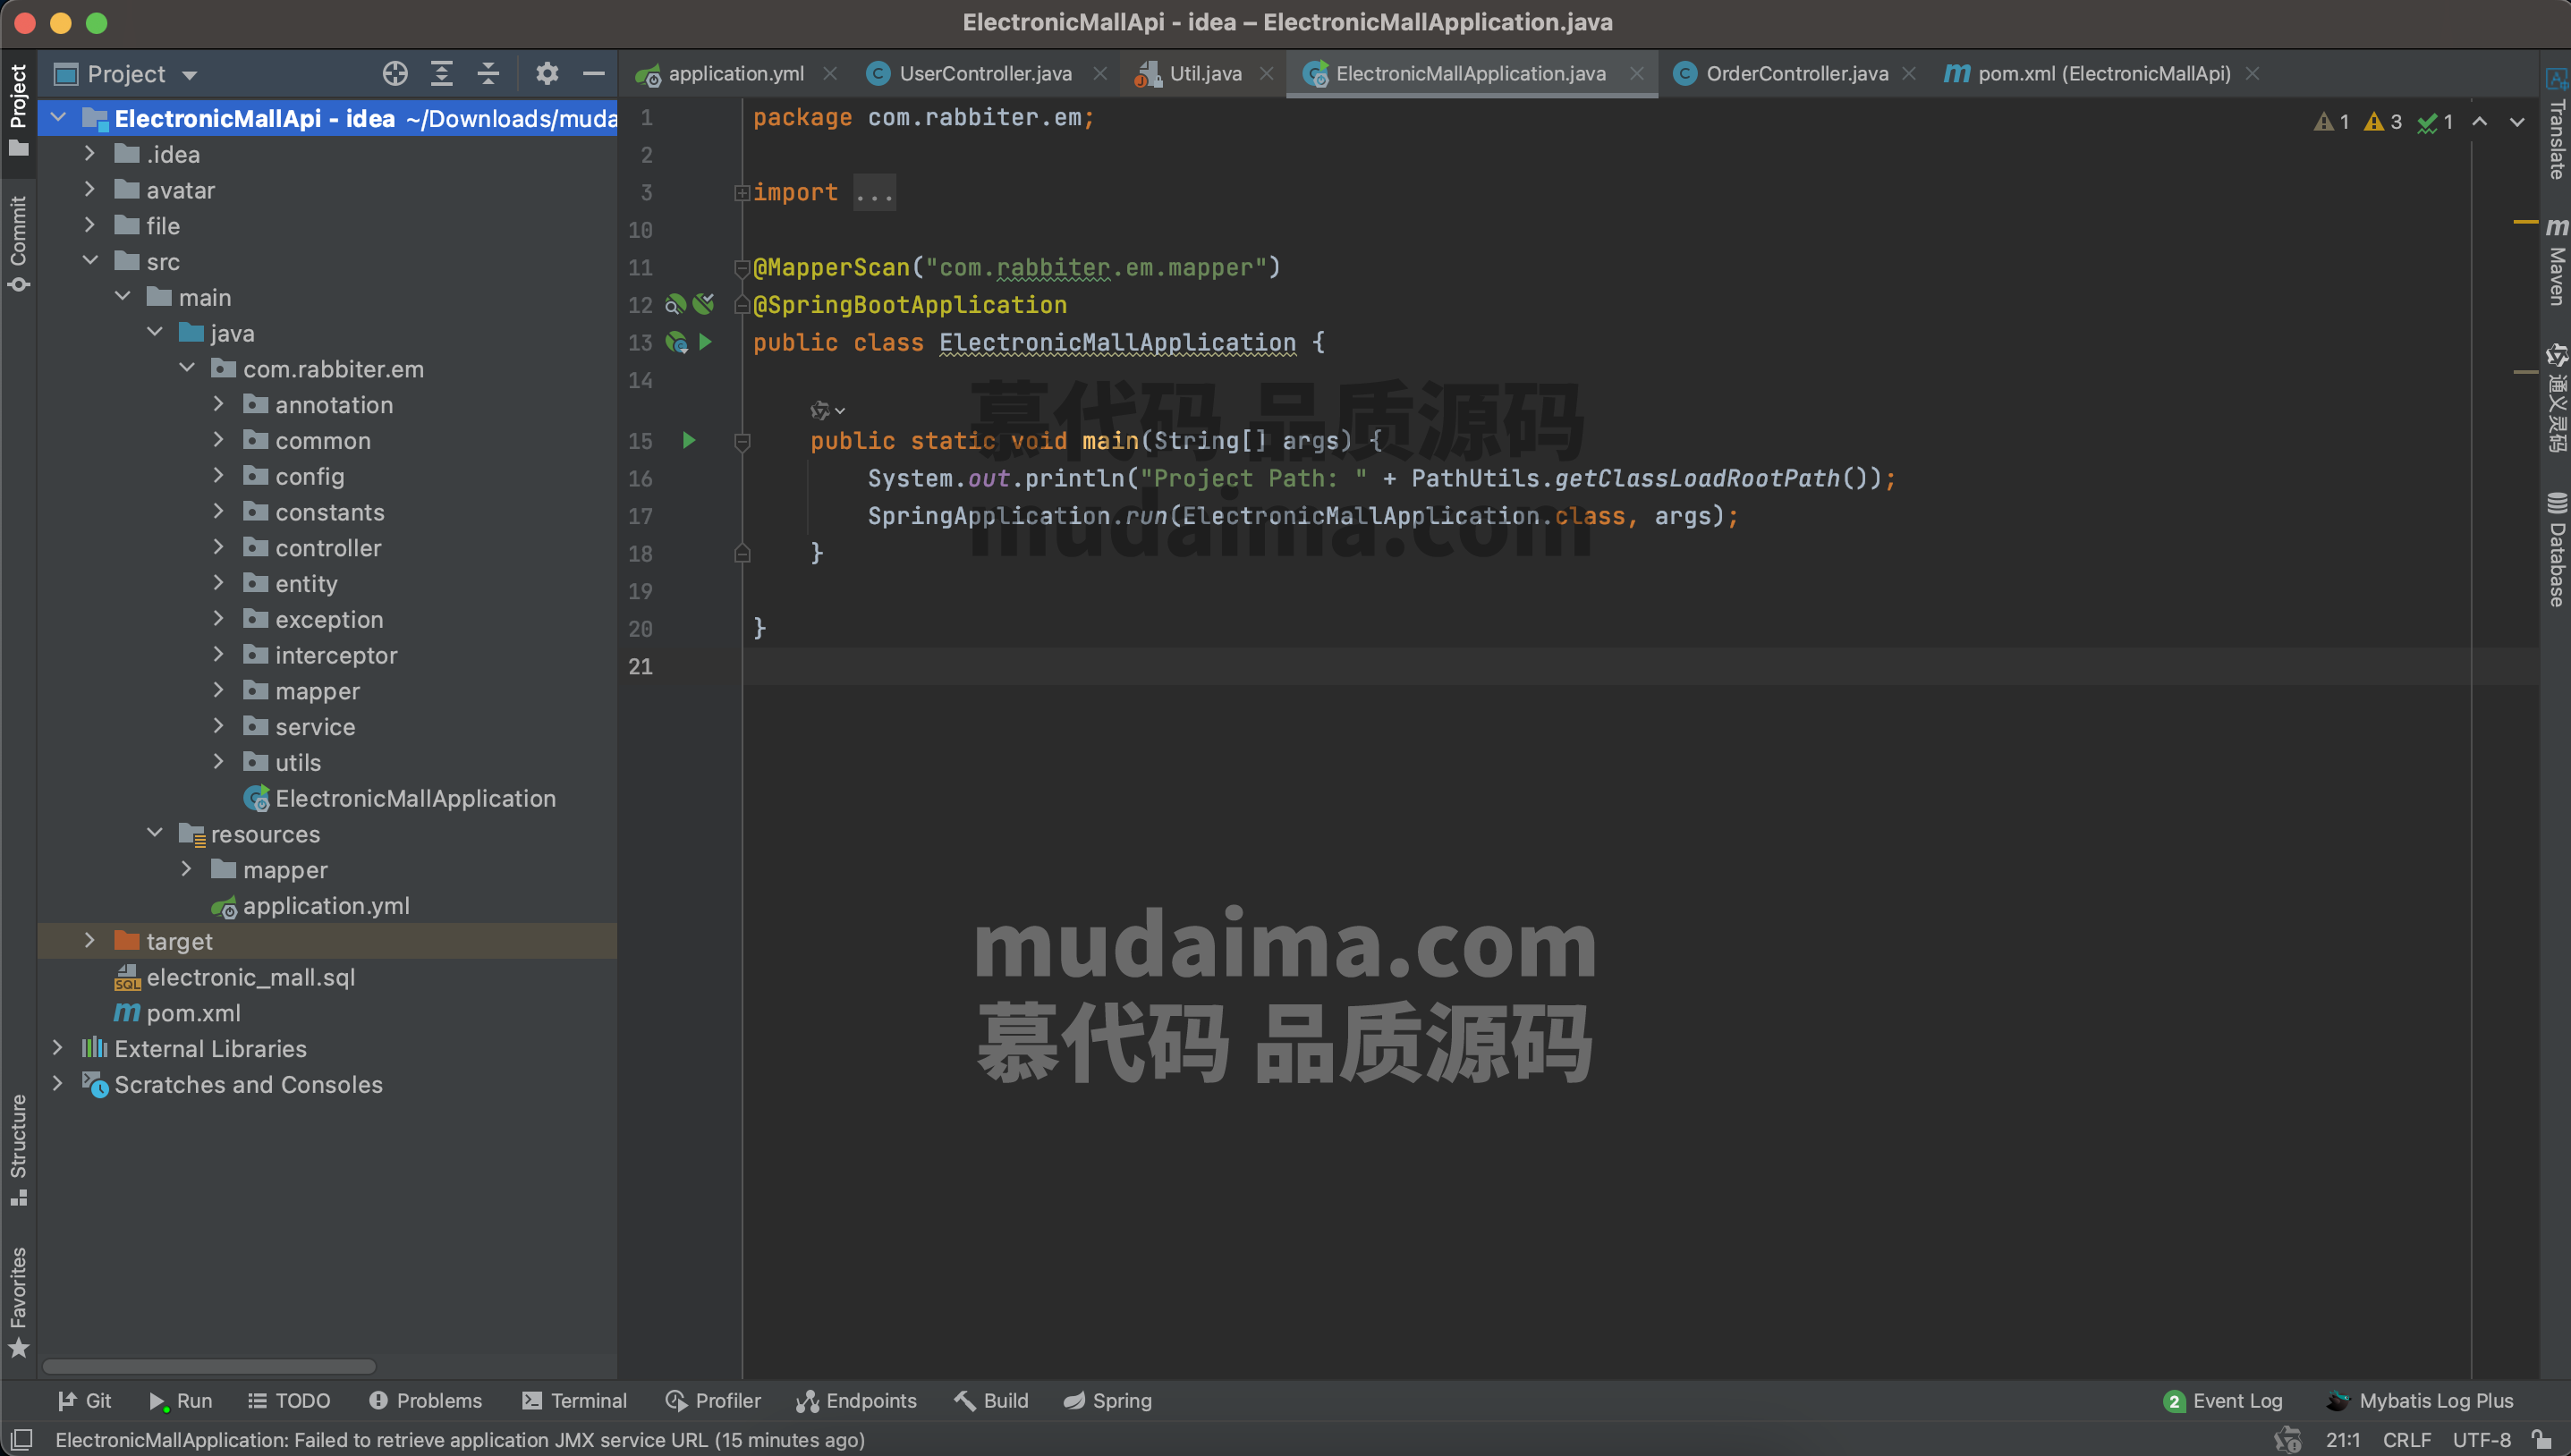
Task: Click UTF-8 encoding in status bar
Action: tap(2481, 1439)
